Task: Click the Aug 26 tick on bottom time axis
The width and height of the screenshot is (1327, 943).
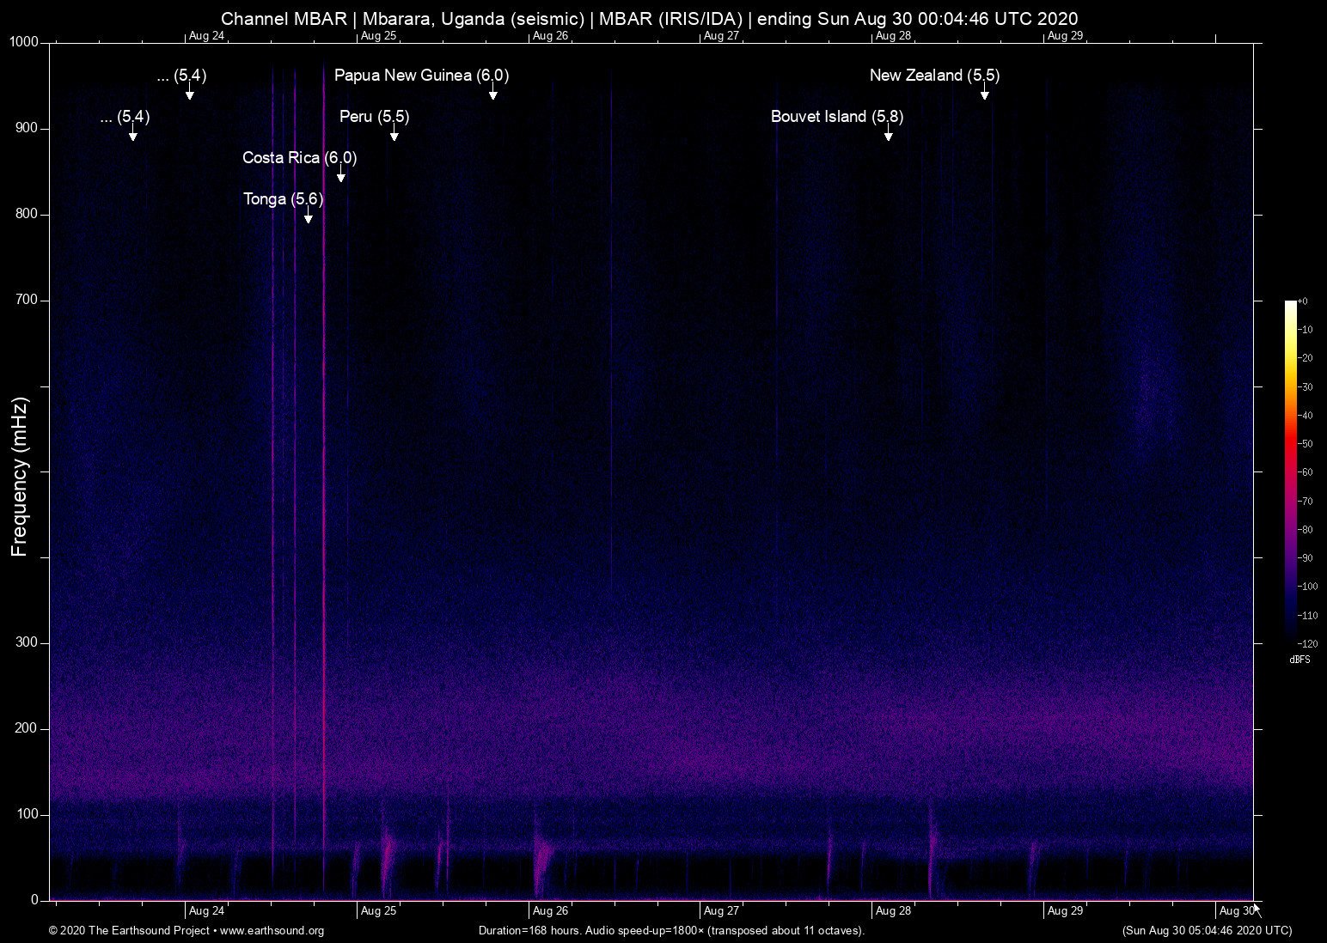Action: coord(550,910)
